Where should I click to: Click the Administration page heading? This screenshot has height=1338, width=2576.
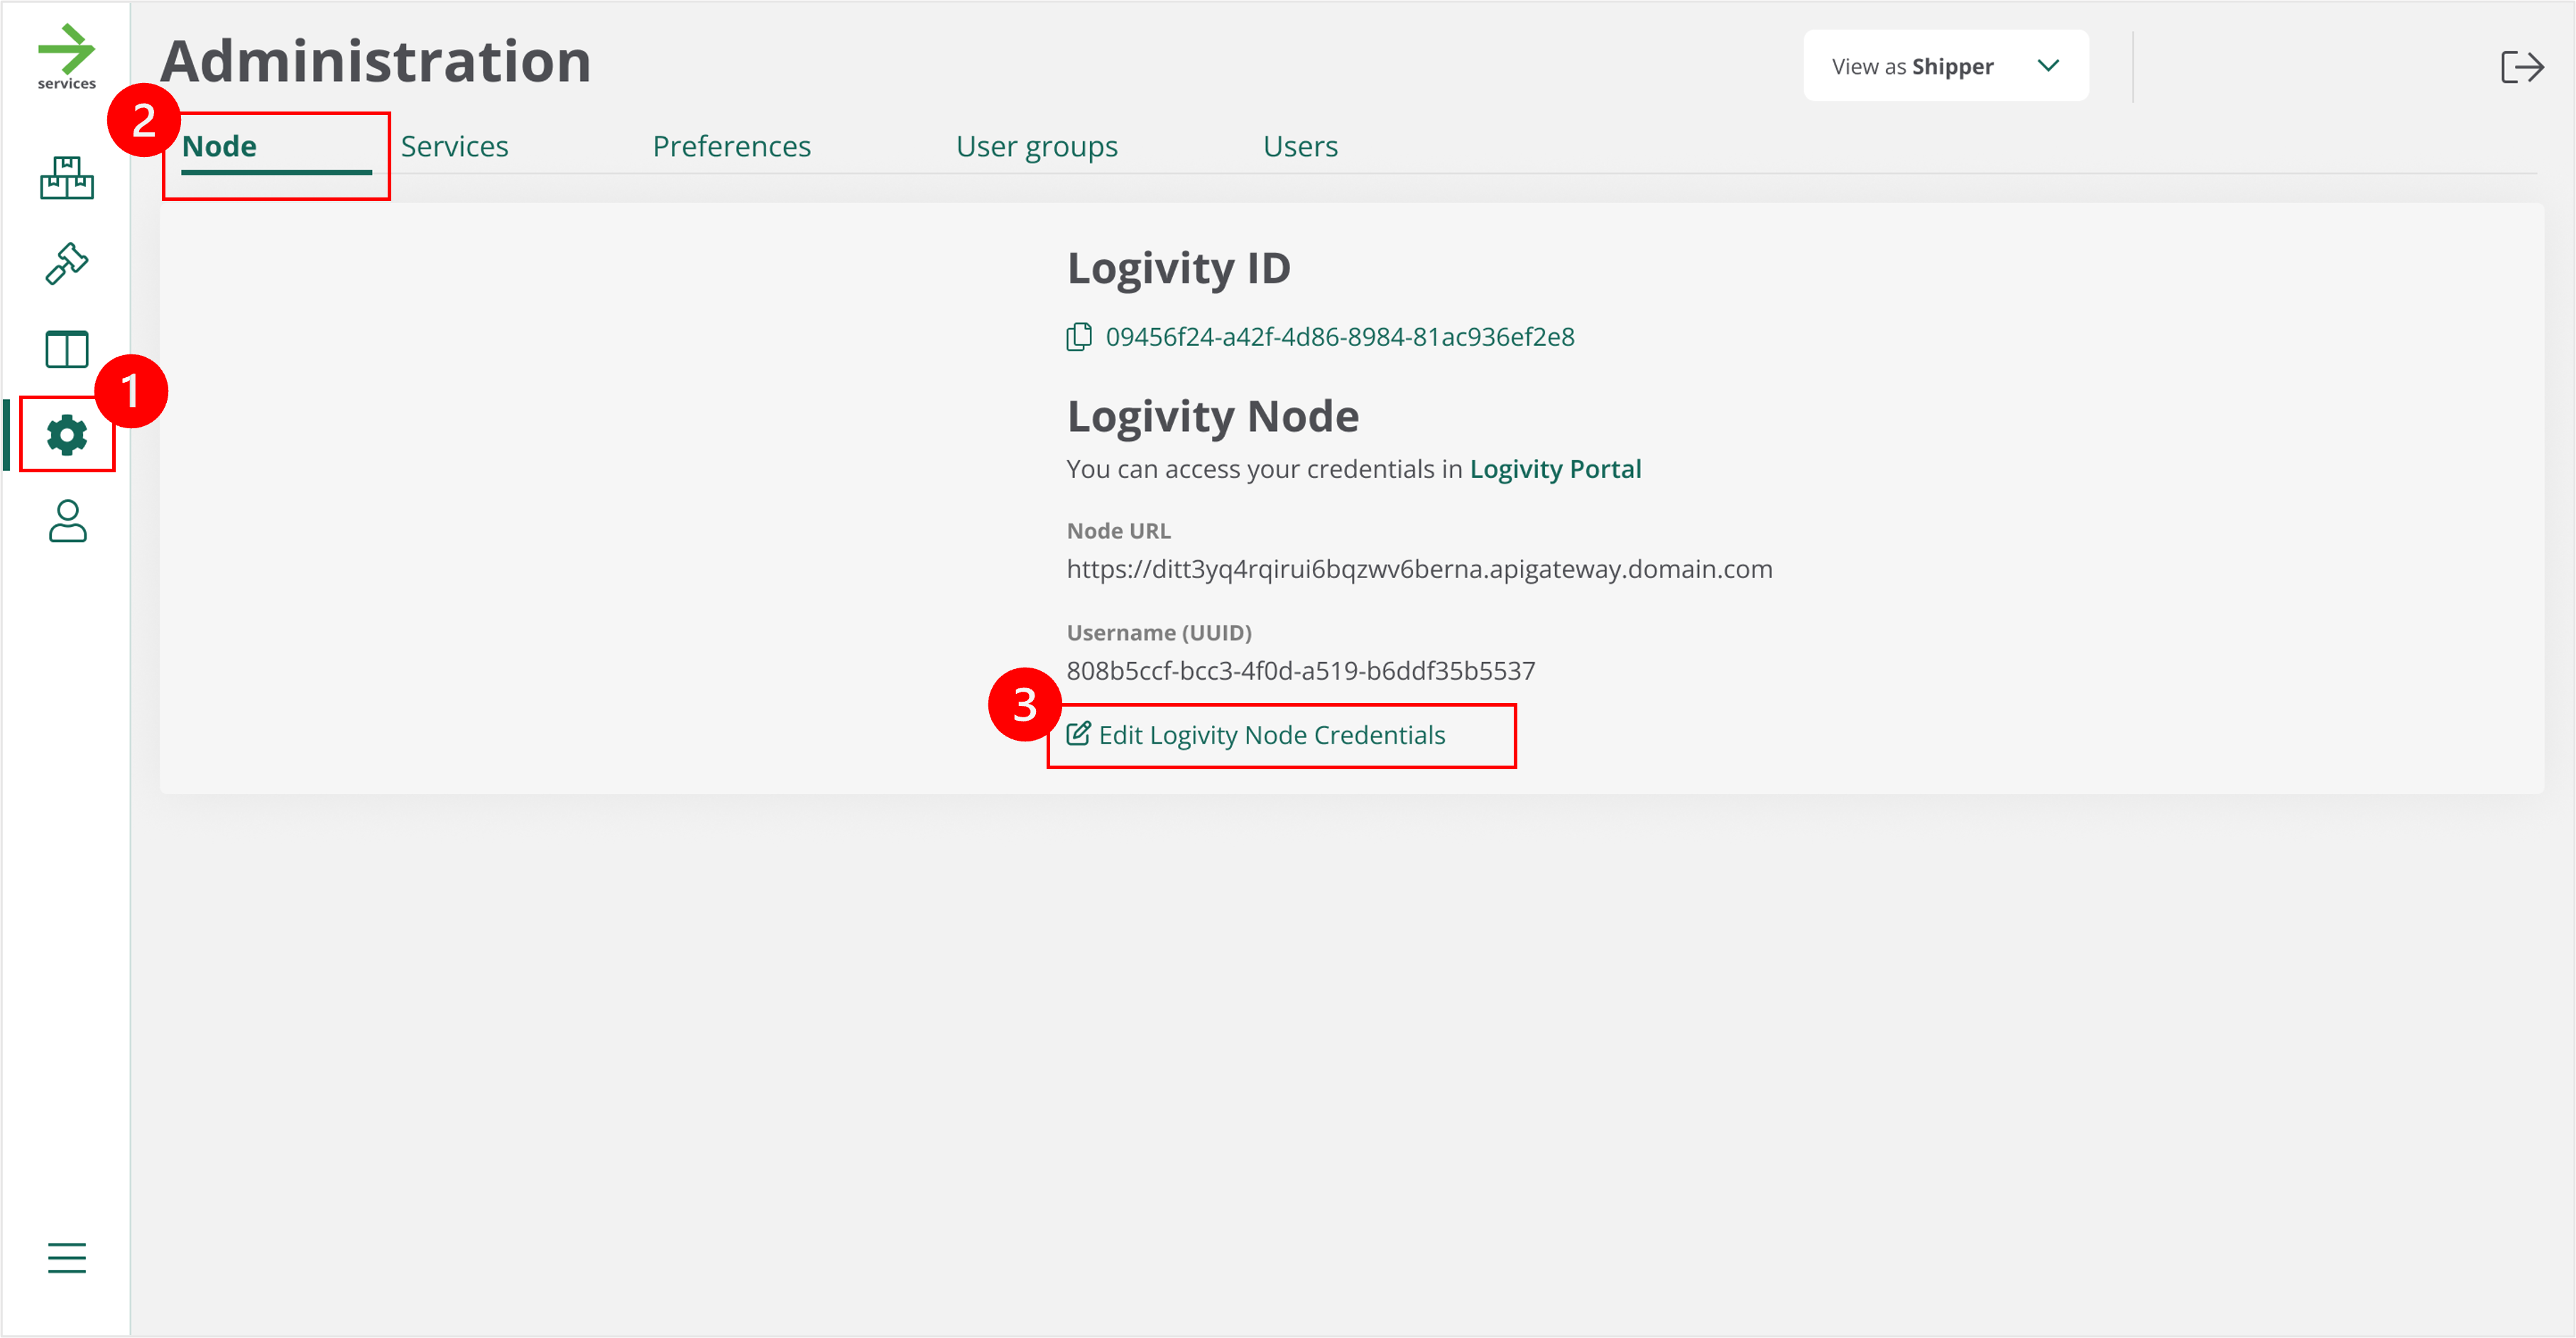click(376, 61)
